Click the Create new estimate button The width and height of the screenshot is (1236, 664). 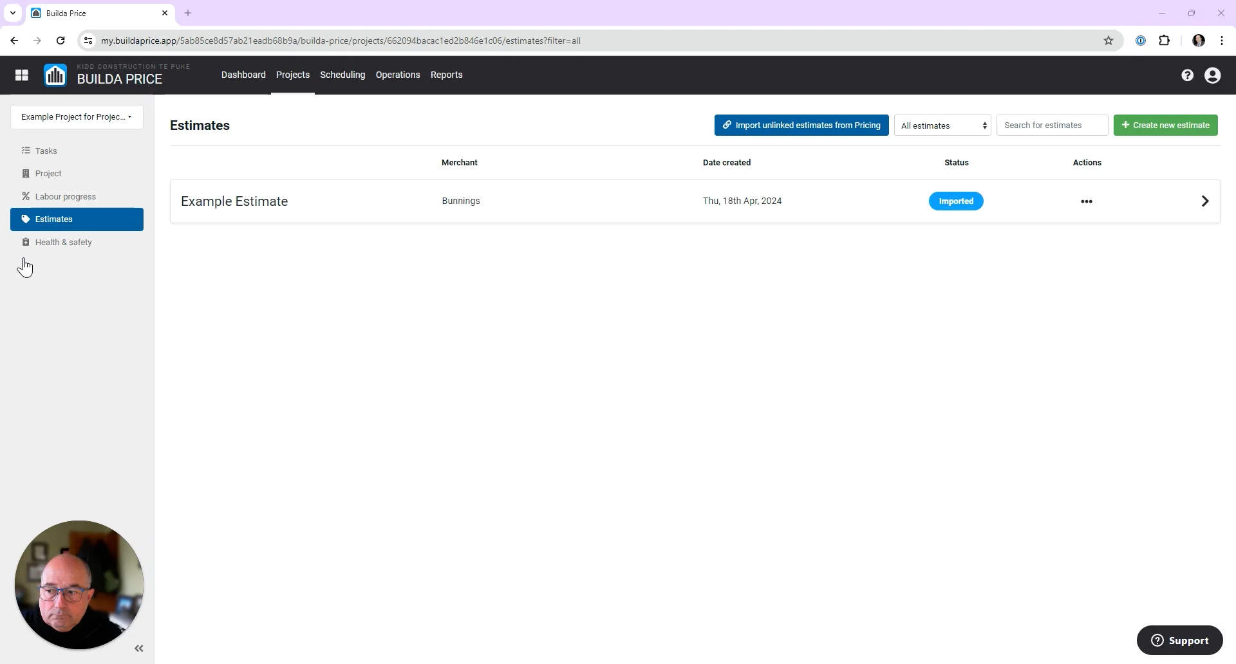tap(1165, 125)
